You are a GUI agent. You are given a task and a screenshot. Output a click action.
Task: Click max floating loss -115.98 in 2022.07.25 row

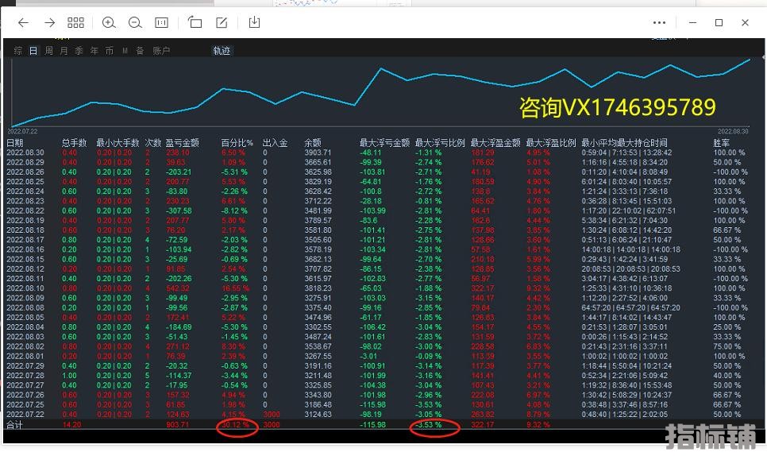coord(372,404)
